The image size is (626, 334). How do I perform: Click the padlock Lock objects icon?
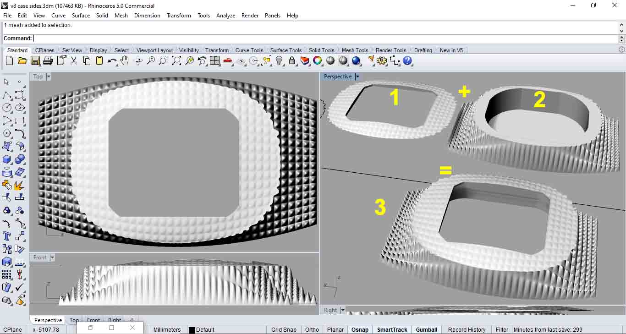[x=292, y=60]
